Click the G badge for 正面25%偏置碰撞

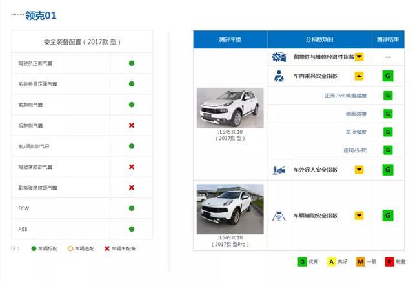click(x=388, y=96)
